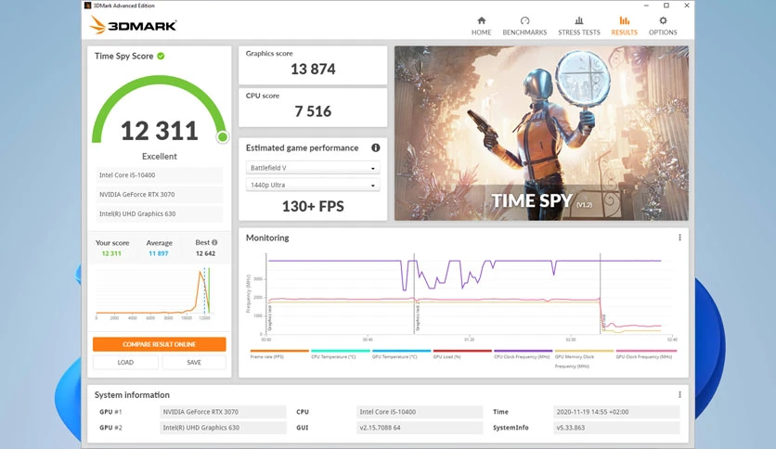776x449 pixels.
Task: Click the green gauge end knob
Action: [223, 137]
